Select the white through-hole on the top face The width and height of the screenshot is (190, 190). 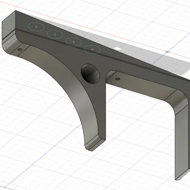pos(118,48)
